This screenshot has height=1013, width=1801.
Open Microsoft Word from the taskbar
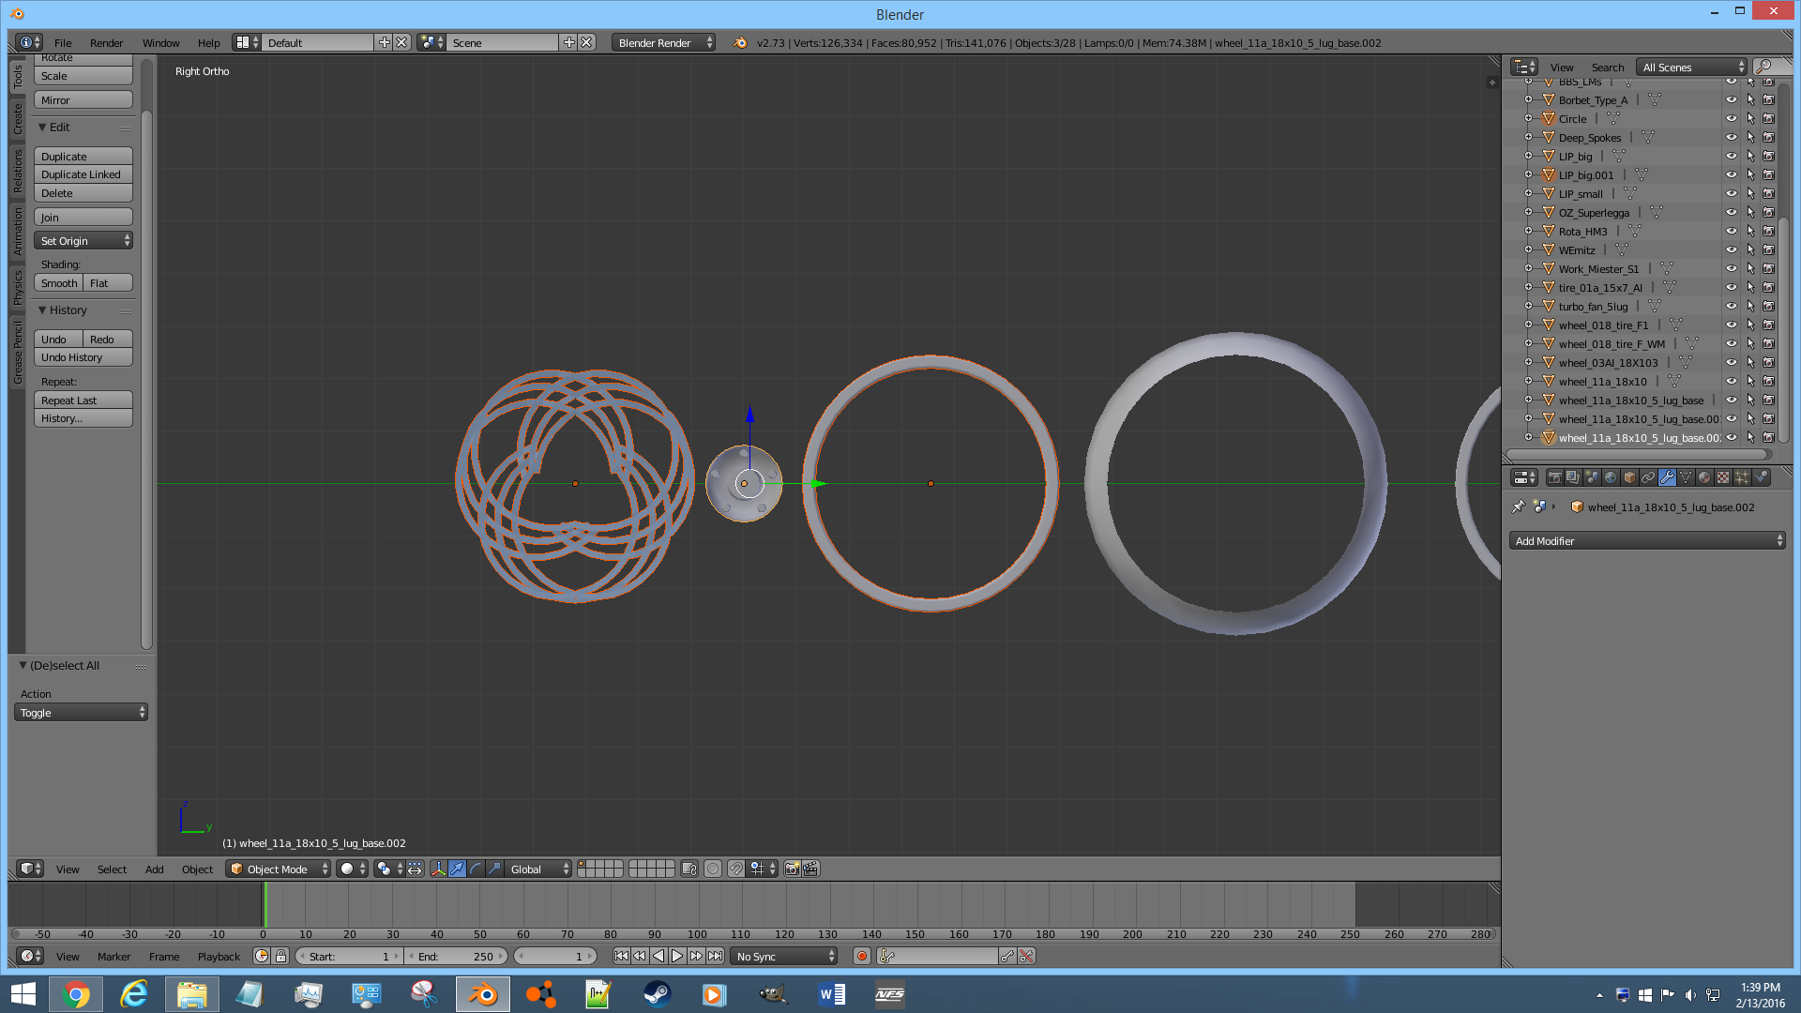(x=831, y=994)
